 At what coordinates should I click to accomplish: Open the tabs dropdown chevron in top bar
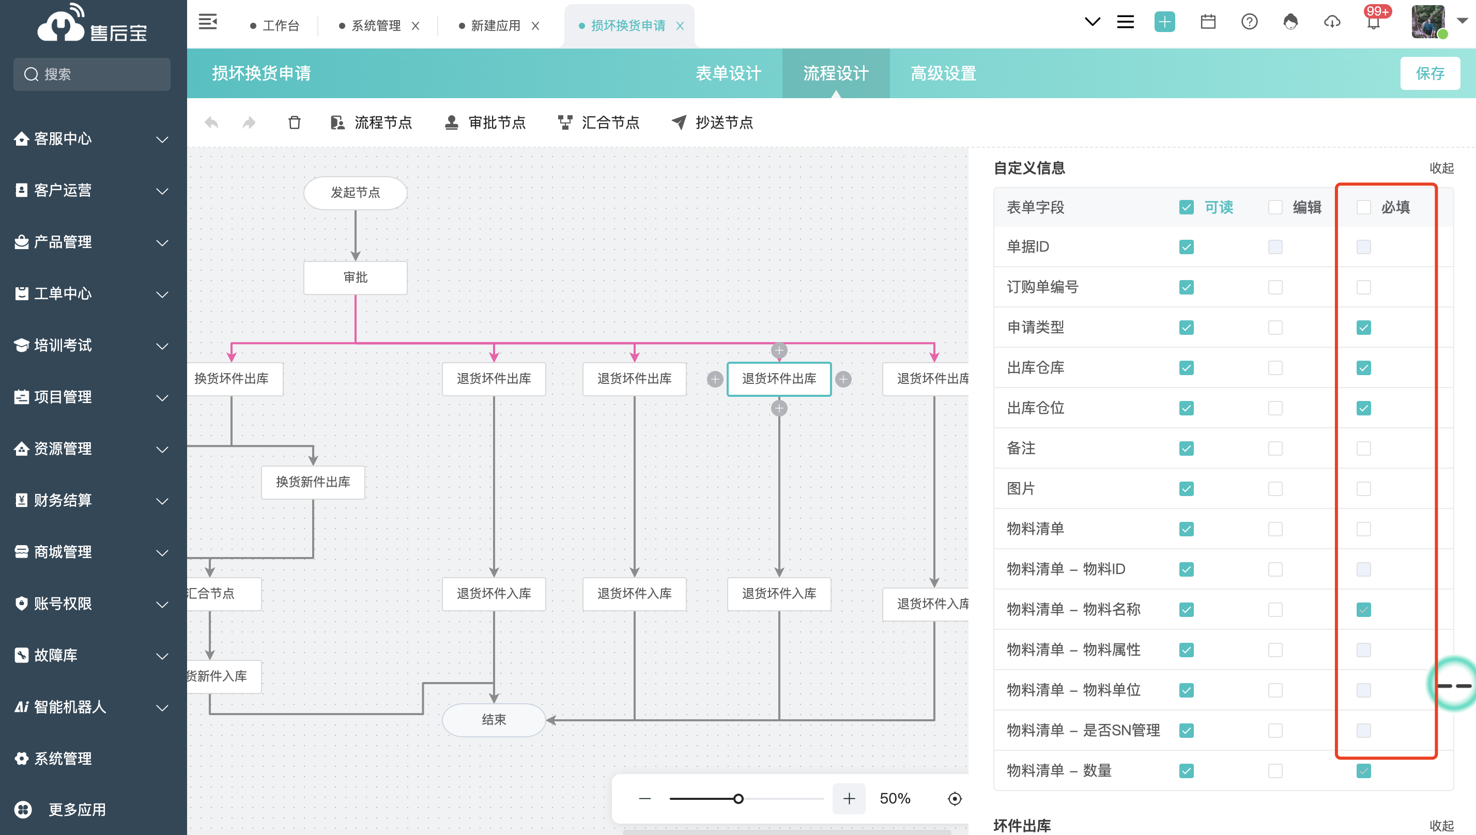point(1093,22)
